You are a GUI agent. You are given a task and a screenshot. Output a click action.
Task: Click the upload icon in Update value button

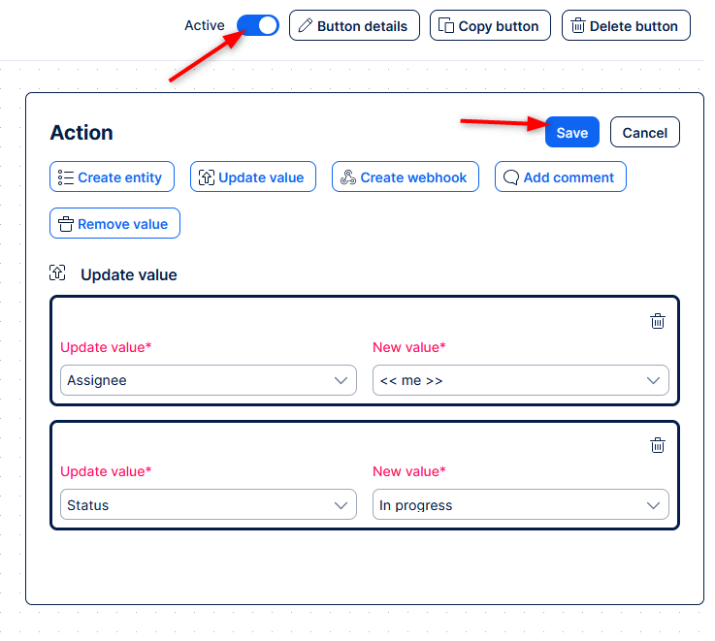pos(207,177)
